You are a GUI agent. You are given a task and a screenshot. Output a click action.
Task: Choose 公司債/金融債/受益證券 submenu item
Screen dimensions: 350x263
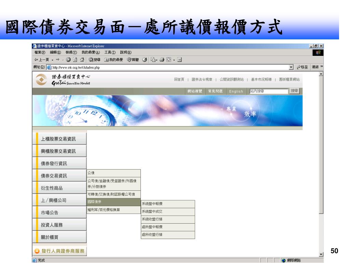pyautogui.click(x=113, y=184)
